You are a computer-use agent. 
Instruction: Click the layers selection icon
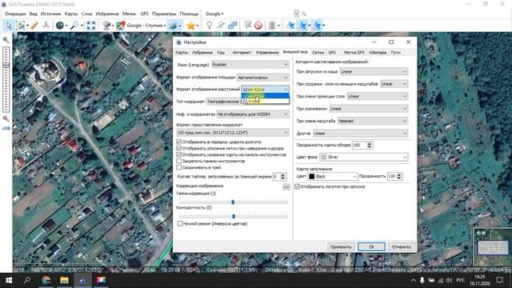point(174,26)
